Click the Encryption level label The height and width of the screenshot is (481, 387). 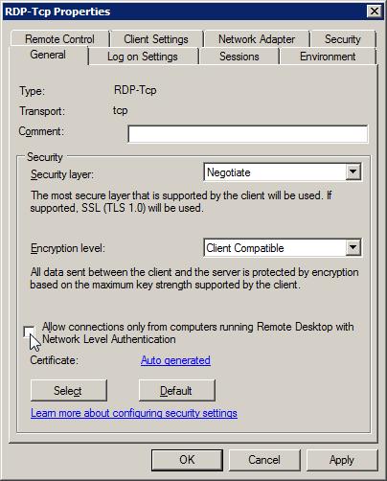[x=68, y=248]
